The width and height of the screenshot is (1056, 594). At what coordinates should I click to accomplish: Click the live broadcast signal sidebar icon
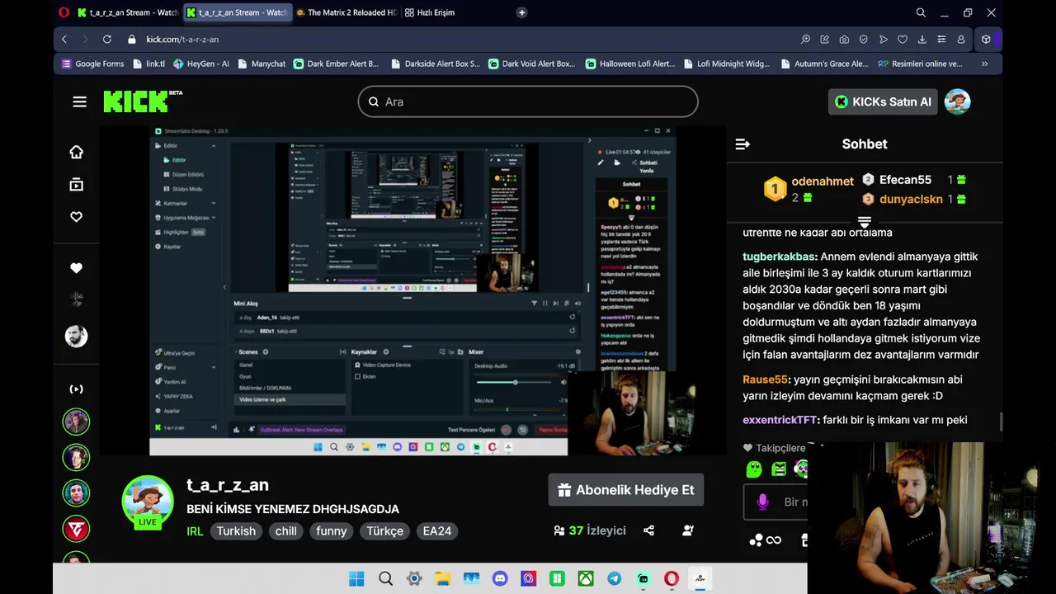[x=76, y=389]
